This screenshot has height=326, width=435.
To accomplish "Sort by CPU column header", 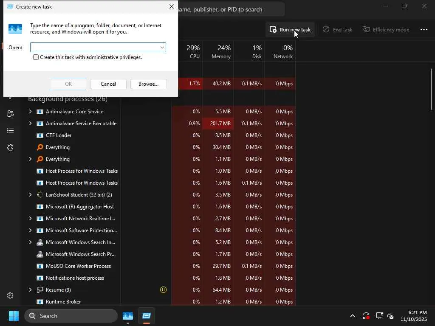I will click(x=193, y=51).
